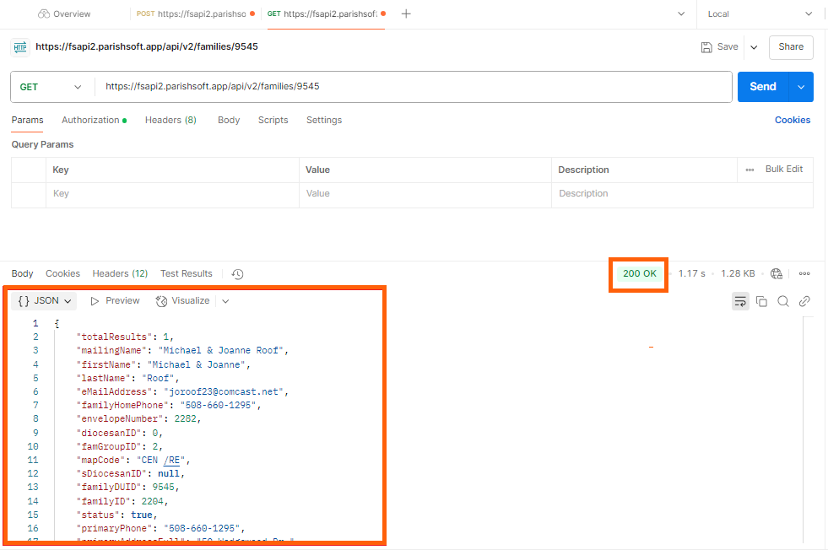Click the empty Description input cell

[x=682, y=194]
